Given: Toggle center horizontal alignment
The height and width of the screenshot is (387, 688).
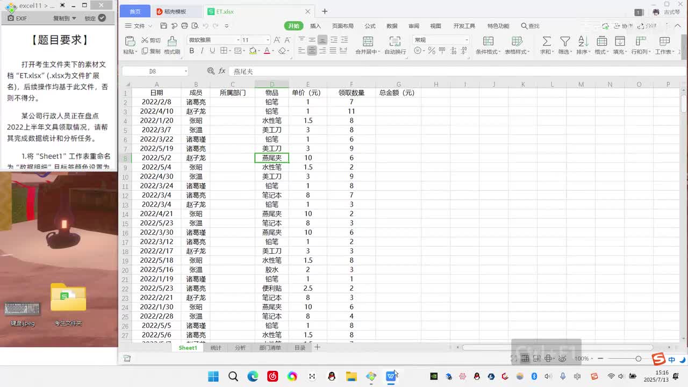Looking at the screenshot, I should [x=312, y=51].
